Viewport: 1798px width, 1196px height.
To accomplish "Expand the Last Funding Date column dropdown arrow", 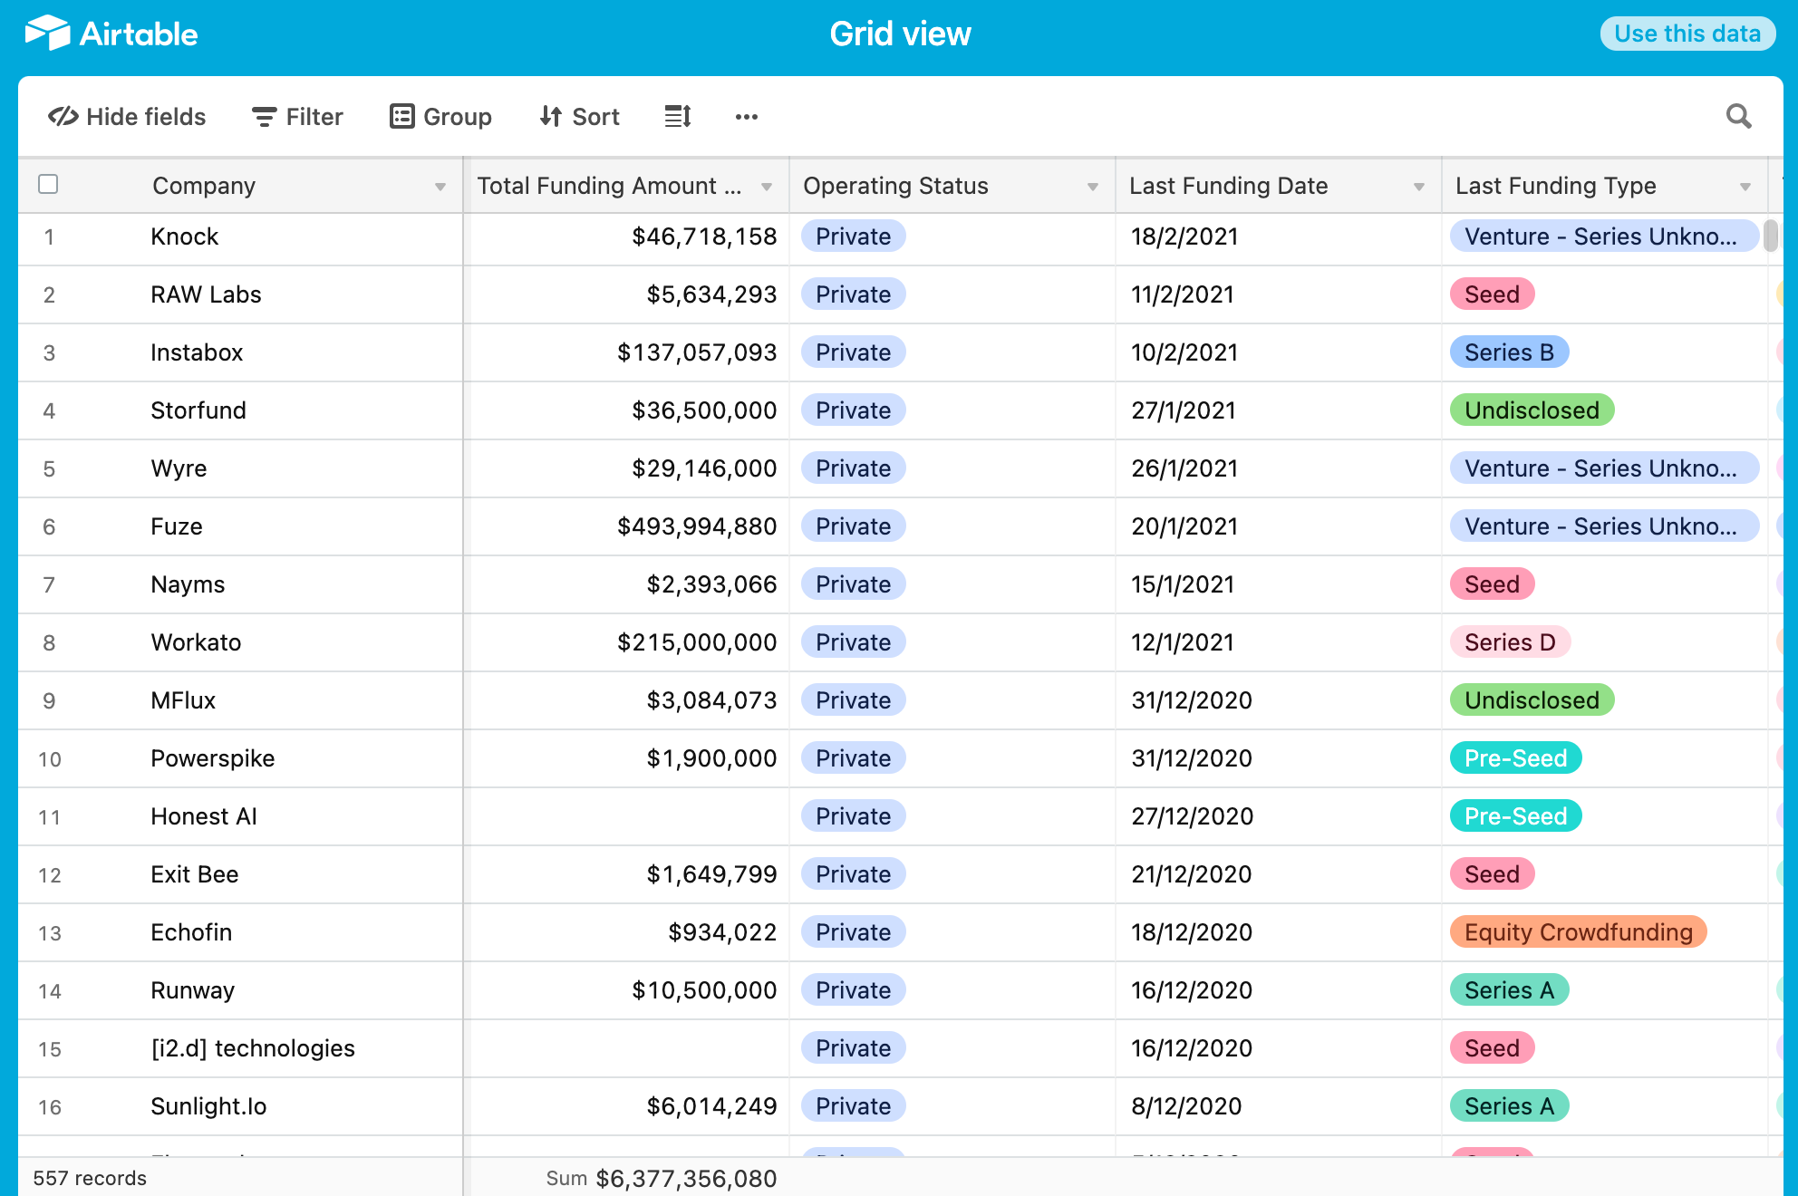I will coord(1419,187).
